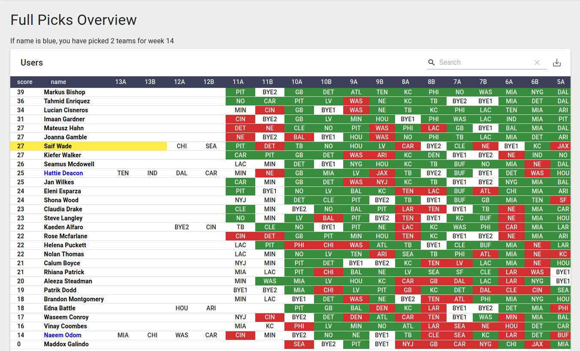This screenshot has width=580, height=351.
Task: Open Hattie Deacon's blue name link
Action: click(x=63, y=173)
